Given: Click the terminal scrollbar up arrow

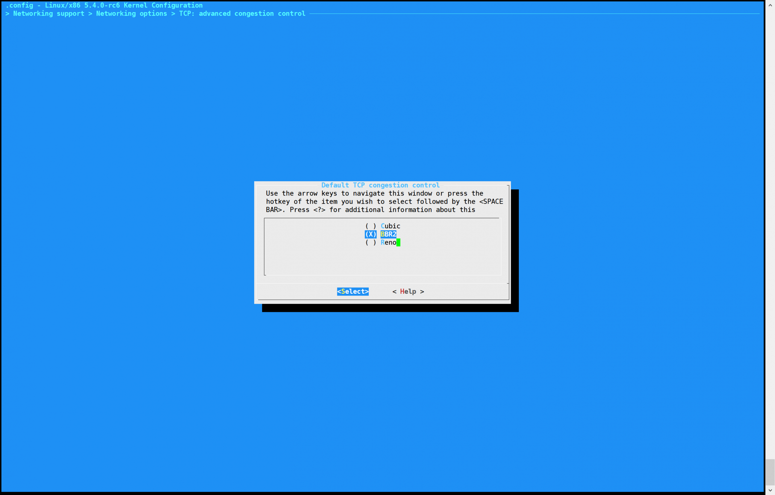Looking at the screenshot, I should (770, 5).
